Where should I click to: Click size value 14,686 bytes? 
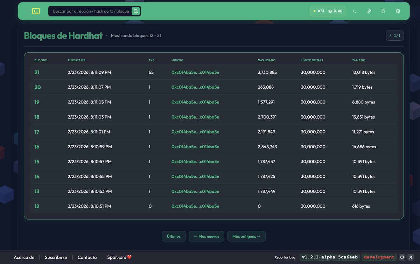364,147
